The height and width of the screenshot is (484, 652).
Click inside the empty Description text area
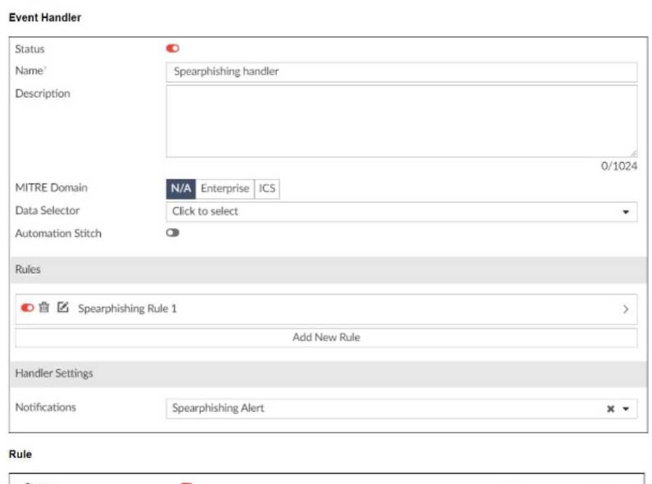(x=401, y=121)
